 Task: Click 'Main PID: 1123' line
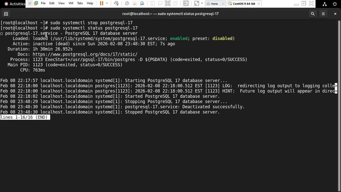pyautogui.click(x=65, y=65)
